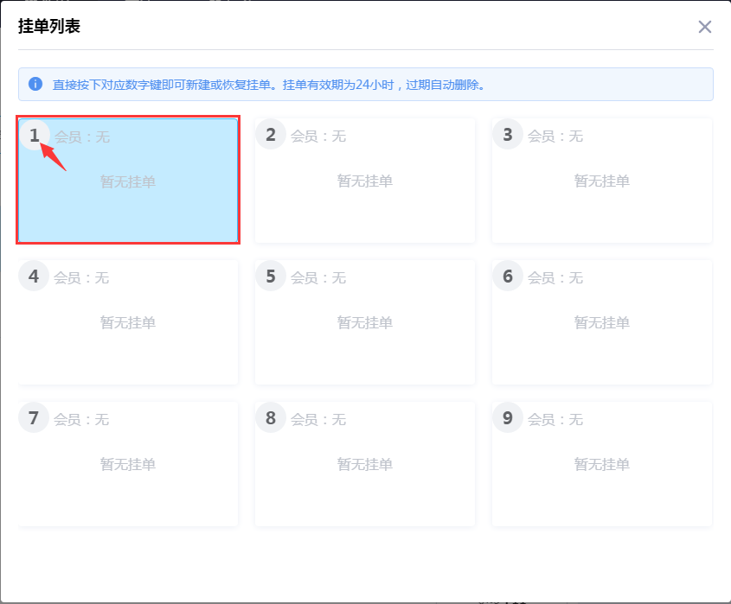This screenshot has height=604, width=731.
Task: Select the highlighted pending order slot 1
Action: pos(127,180)
